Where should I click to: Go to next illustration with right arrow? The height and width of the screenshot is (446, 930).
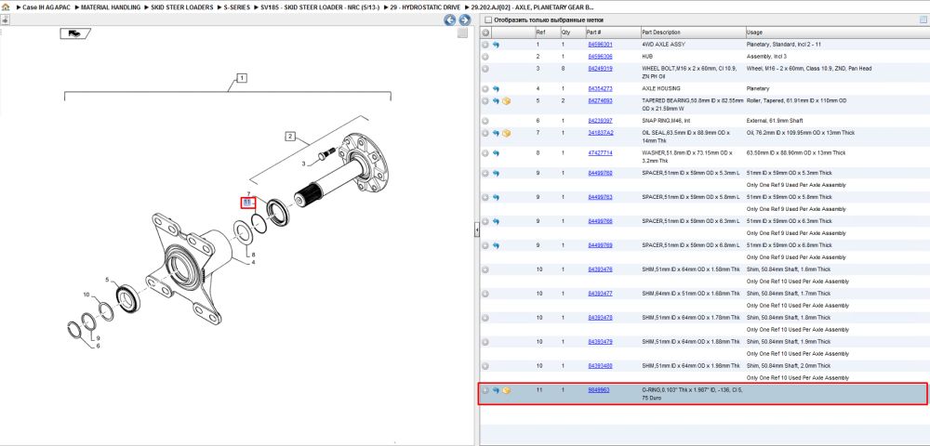(465, 20)
